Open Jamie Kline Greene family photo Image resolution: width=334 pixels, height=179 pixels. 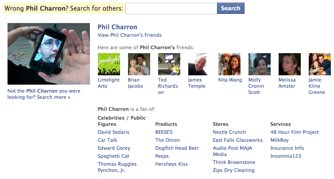[320, 64]
